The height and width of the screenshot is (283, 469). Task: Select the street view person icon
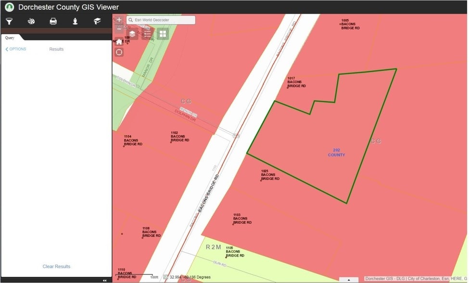75,21
